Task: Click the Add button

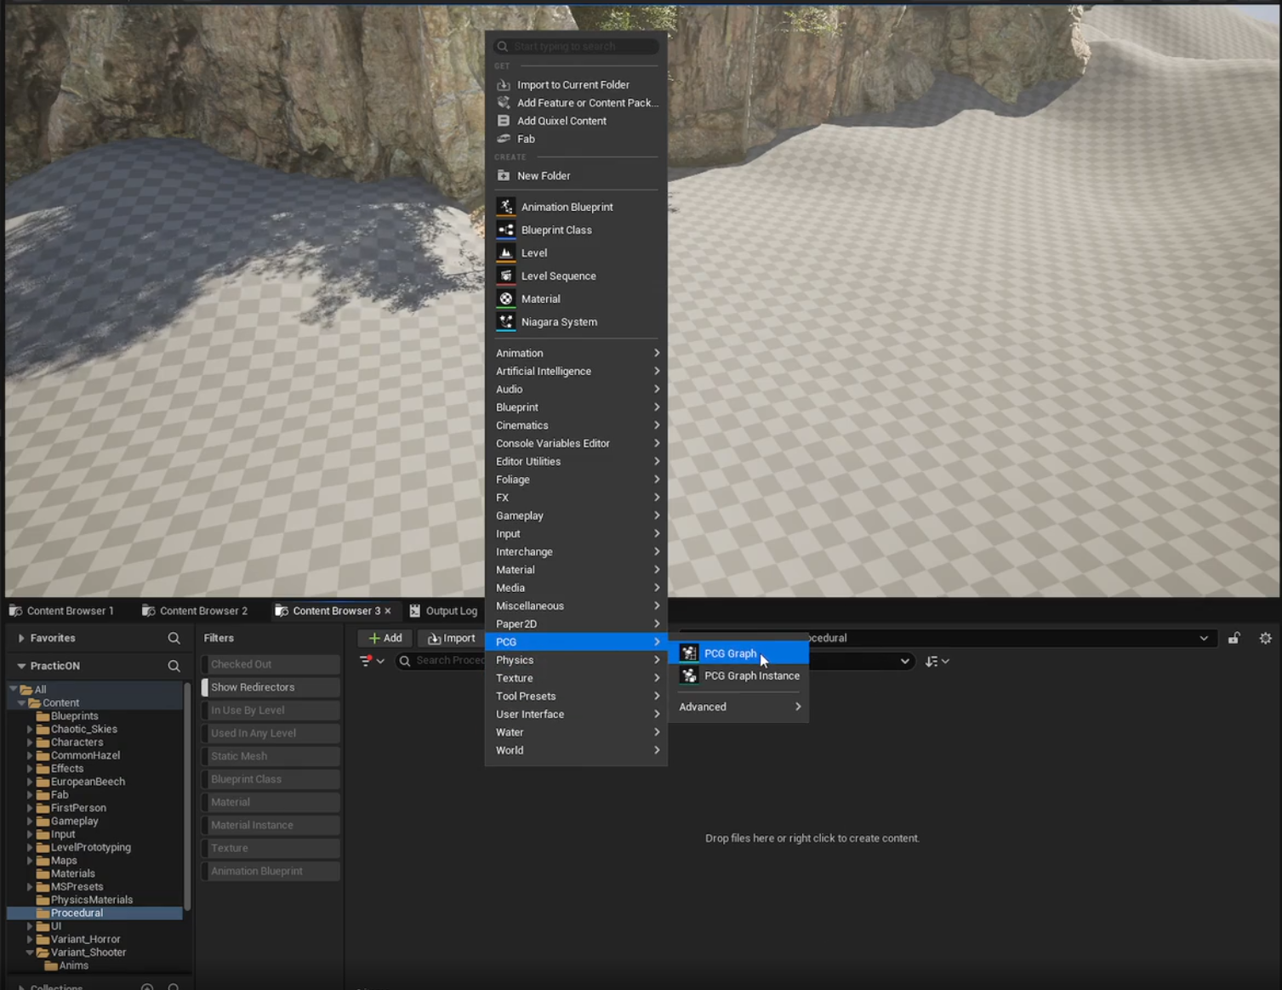Action: (x=385, y=638)
